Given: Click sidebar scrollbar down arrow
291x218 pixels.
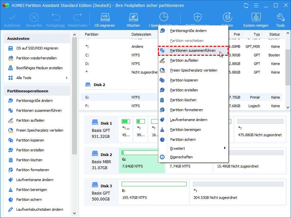Looking at the screenshot, I should 74,213.
